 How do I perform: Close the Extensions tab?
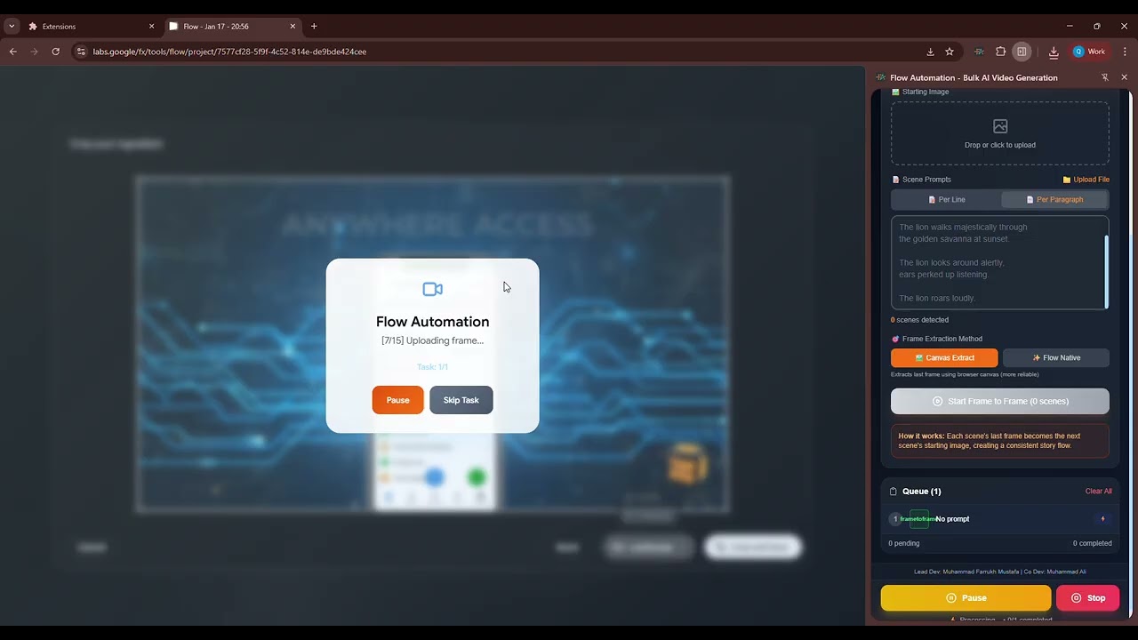coord(151,27)
